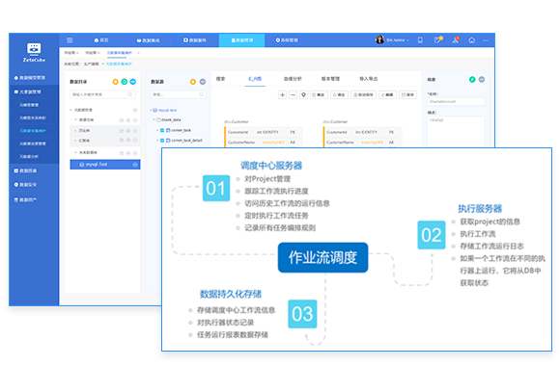
Task: Toggle the comm_task_detail checkbox
Action: 162,141
